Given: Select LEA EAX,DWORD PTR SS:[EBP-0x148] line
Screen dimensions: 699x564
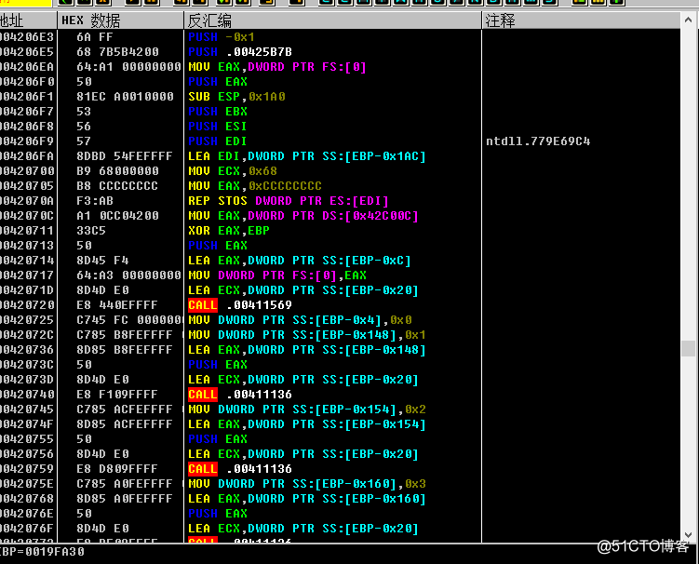Looking at the screenshot, I should 307,350.
